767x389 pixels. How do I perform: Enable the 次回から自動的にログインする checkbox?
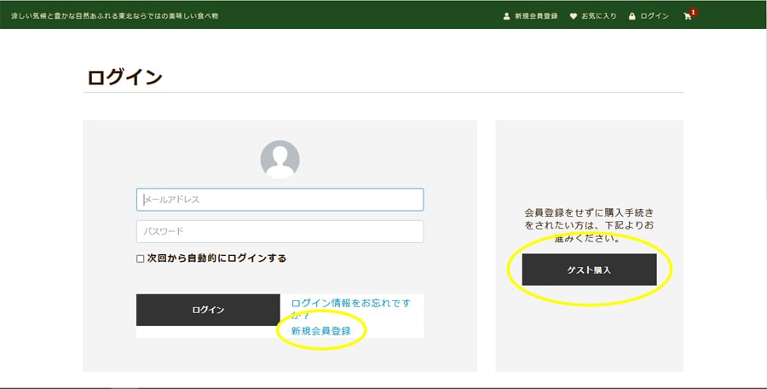click(x=141, y=258)
